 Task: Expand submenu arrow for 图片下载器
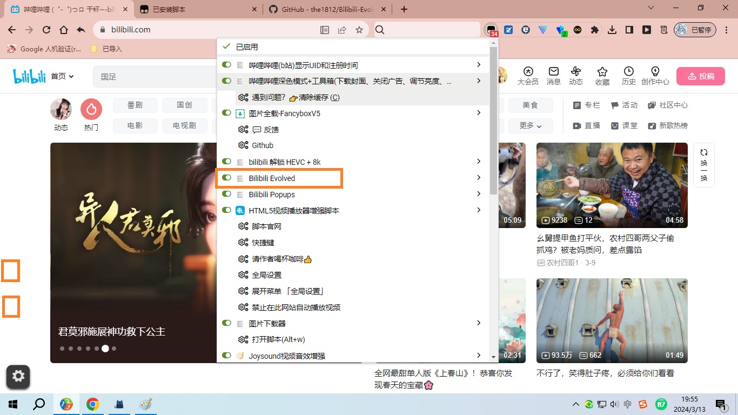[x=479, y=323]
